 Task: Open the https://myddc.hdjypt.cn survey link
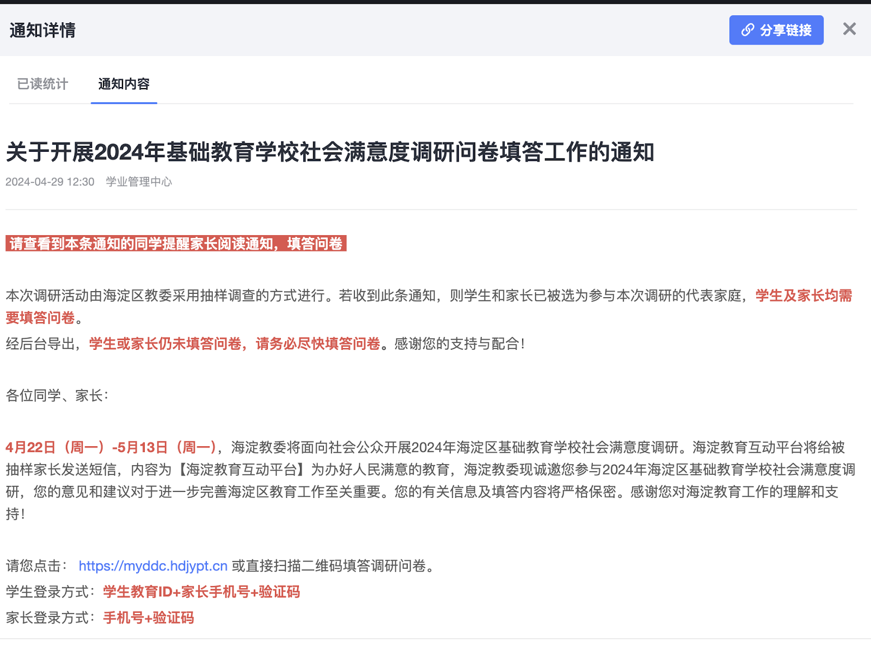[153, 566]
